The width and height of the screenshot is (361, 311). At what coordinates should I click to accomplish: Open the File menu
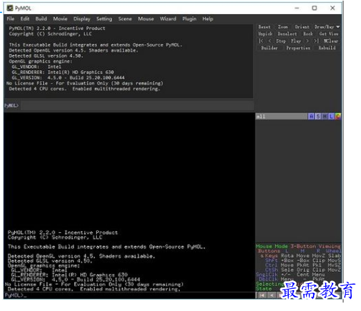pyautogui.click(x=10, y=19)
